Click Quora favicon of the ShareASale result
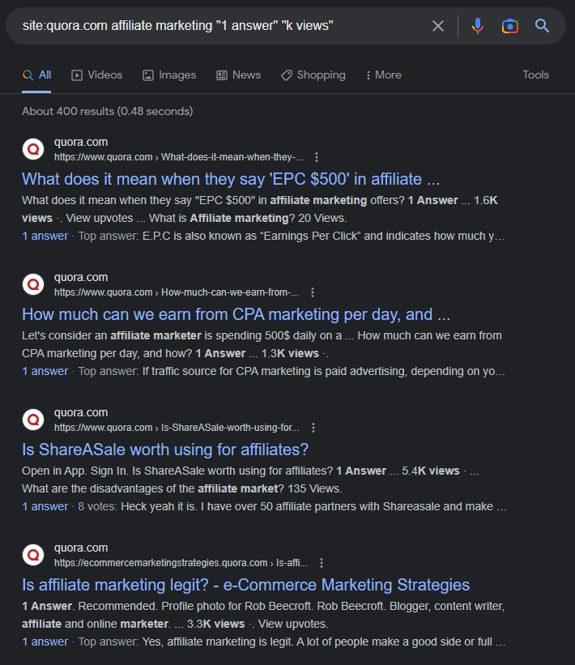The width and height of the screenshot is (575, 665). (33, 420)
